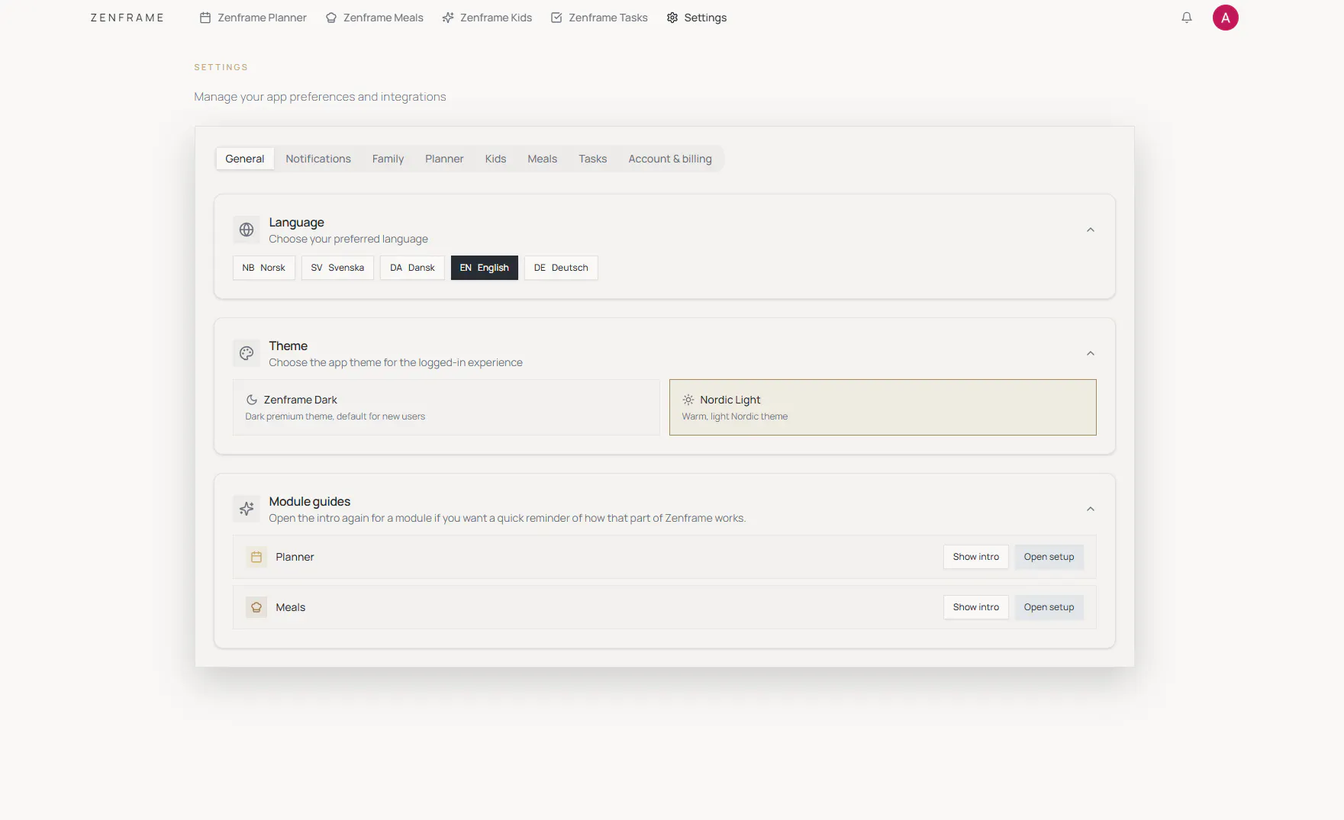Switch to the Tasks settings tab
This screenshot has width=1344, height=820.
592,159
